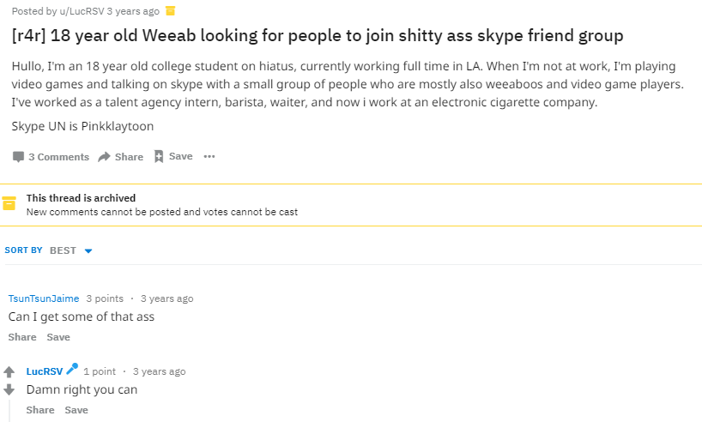This screenshot has height=422, width=702.
Task: Open the three-dot more options menu
Action: pyautogui.click(x=209, y=156)
